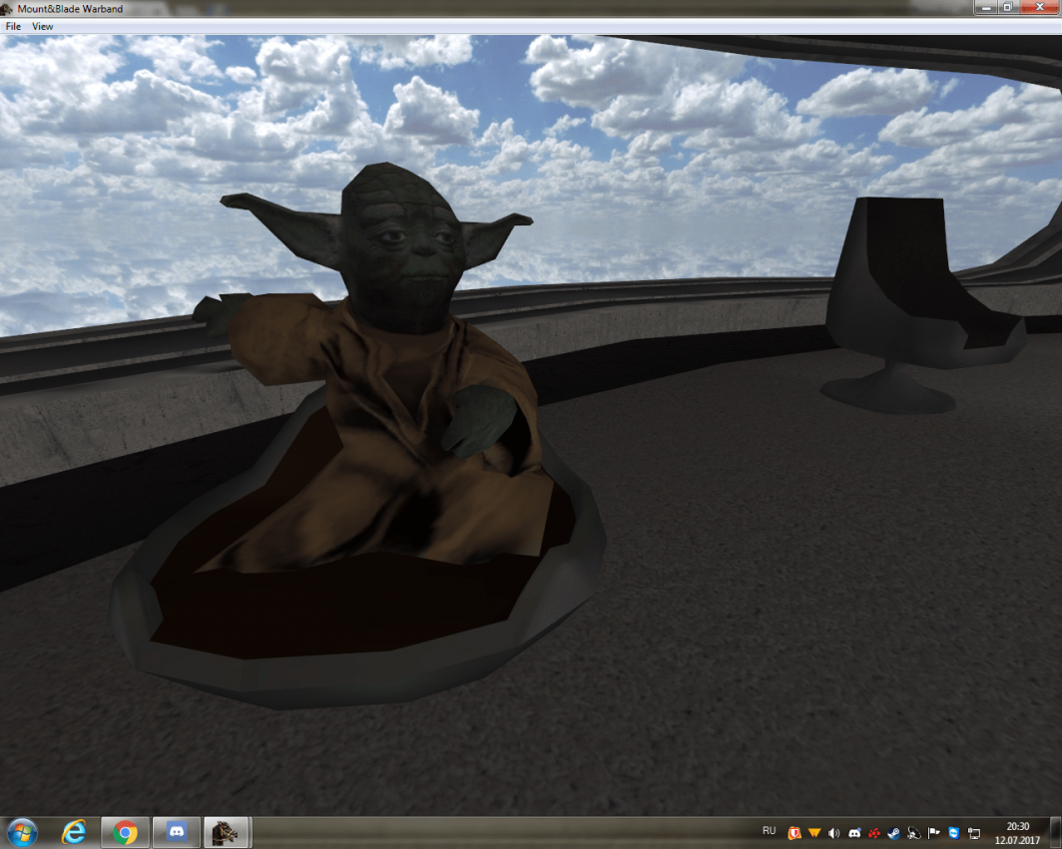Switch to Discord in the taskbar

pos(177,832)
